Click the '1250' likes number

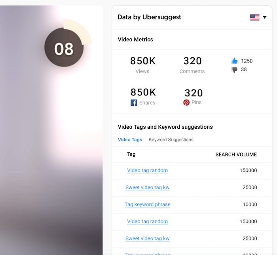(x=247, y=61)
